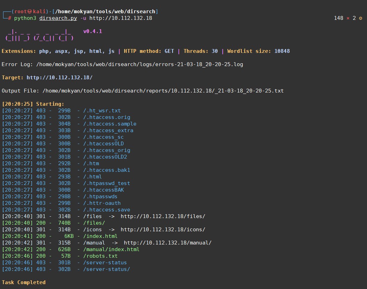Screen dimensions: 367x289
Task: Click the gear icon at prompt right
Action: tap(360, 18)
